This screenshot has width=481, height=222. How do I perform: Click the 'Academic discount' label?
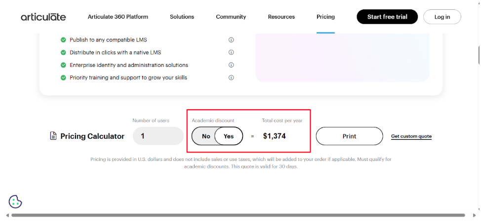tap(213, 121)
